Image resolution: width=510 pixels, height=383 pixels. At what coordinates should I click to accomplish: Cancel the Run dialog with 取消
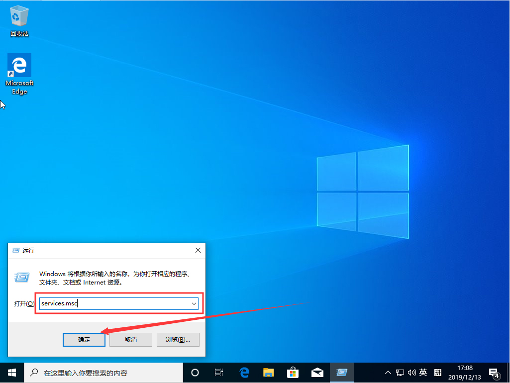click(x=130, y=340)
